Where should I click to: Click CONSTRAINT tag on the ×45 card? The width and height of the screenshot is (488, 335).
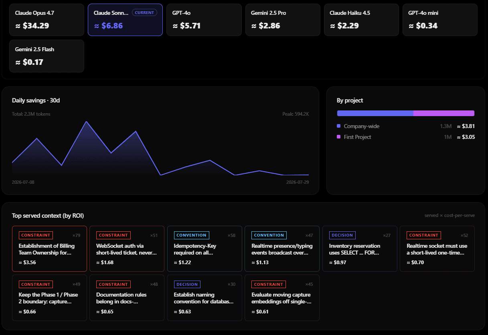269,284
